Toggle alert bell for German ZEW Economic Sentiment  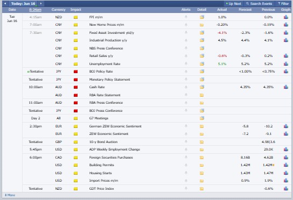coord(186,126)
